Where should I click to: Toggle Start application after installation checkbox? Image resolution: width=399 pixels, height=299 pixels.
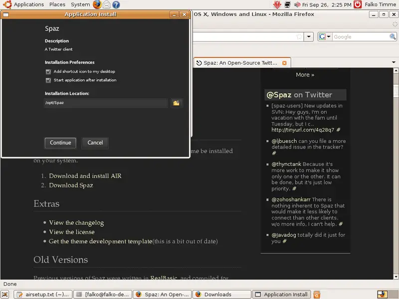(48, 80)
